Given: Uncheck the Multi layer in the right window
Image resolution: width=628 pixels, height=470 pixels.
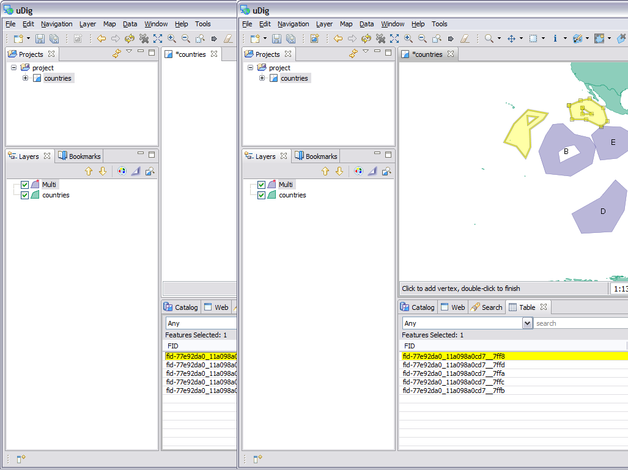Looking at the screenshot, I should (x=262, y=185).
